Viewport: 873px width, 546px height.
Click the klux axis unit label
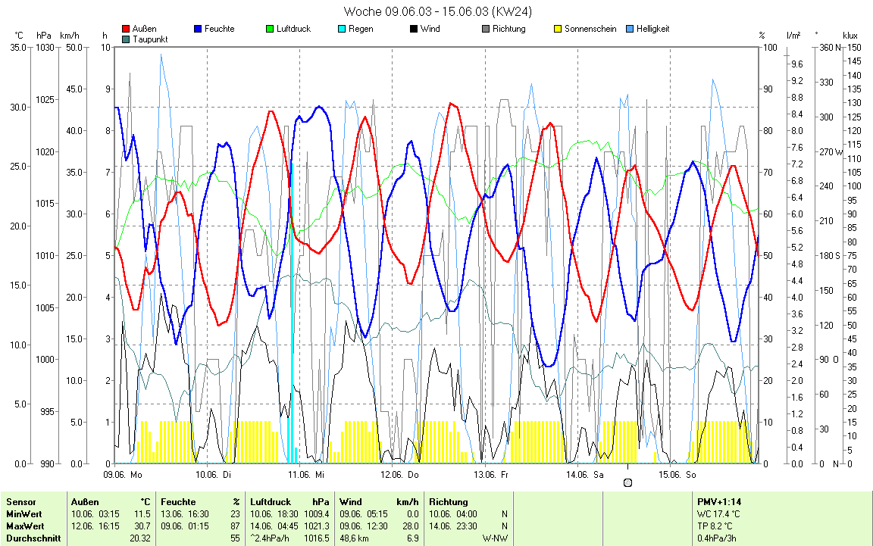[x=850, y=36]
